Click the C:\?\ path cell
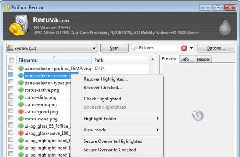 click(100, 68)
